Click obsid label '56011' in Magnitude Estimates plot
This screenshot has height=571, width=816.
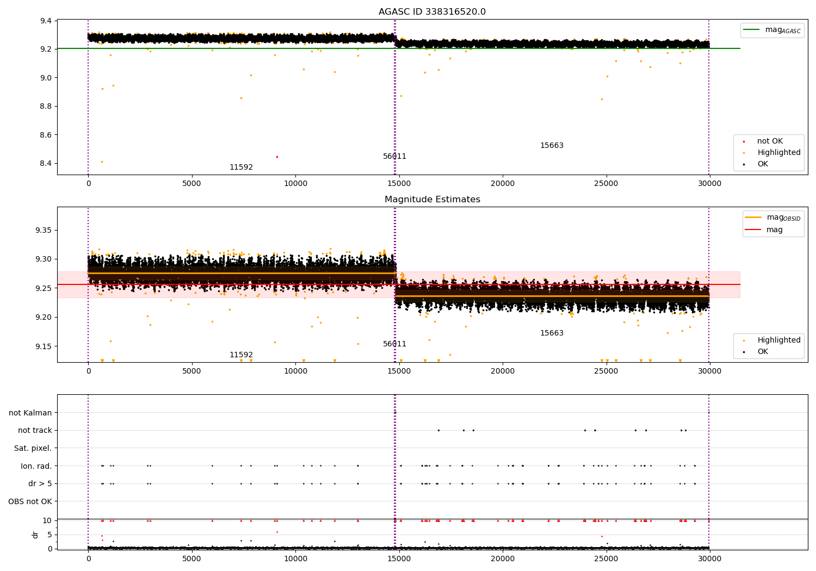click(394, 344)
